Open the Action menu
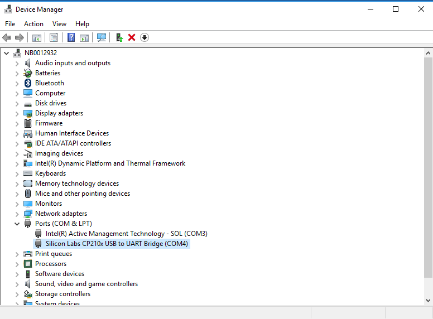Screen dimensions: 433x319 (33, 24)
